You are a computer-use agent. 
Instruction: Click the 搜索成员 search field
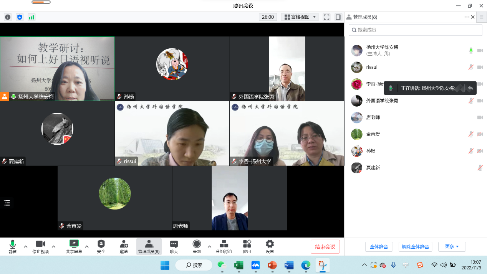click(415, 30)
